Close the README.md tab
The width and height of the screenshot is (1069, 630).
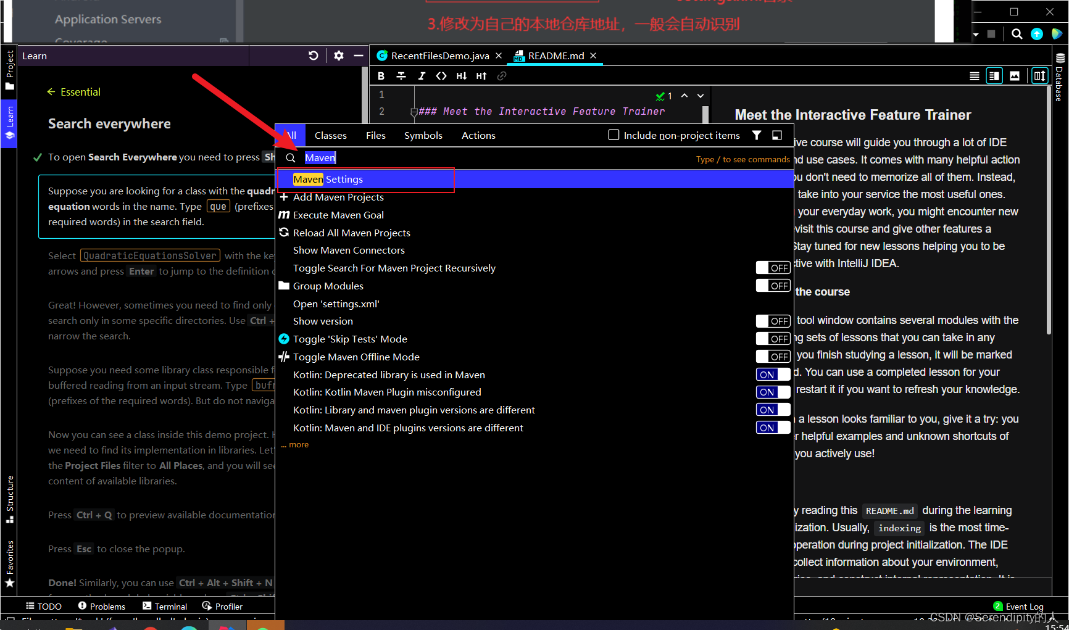pos(593,56)
